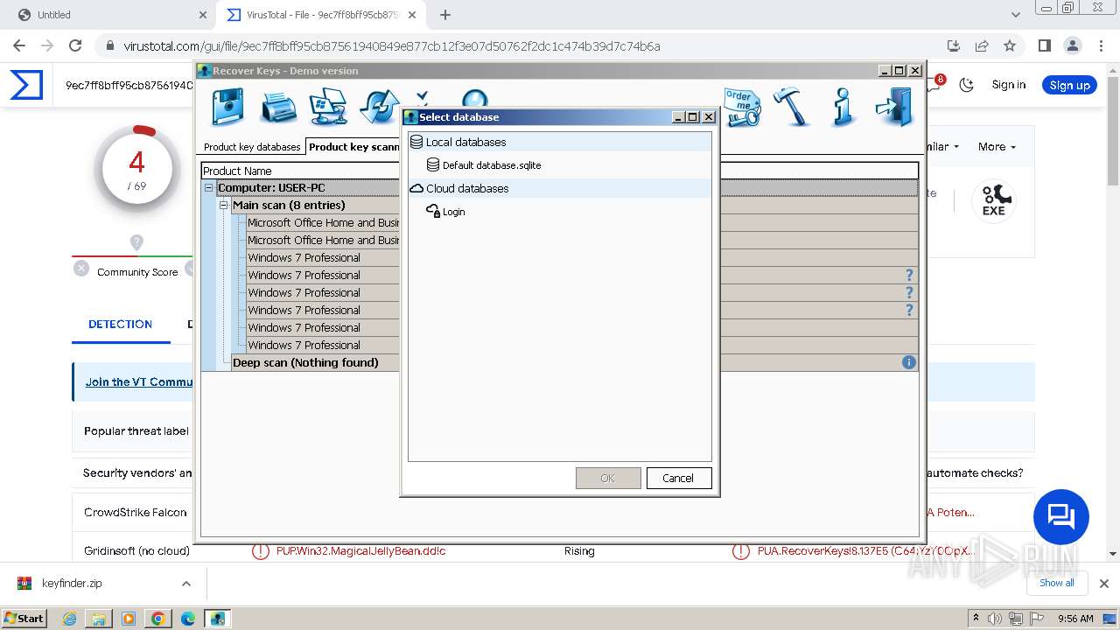Click the info icon on Deep scan row
The width and height of the screenshot is (1120, 630).
point(909,362)
